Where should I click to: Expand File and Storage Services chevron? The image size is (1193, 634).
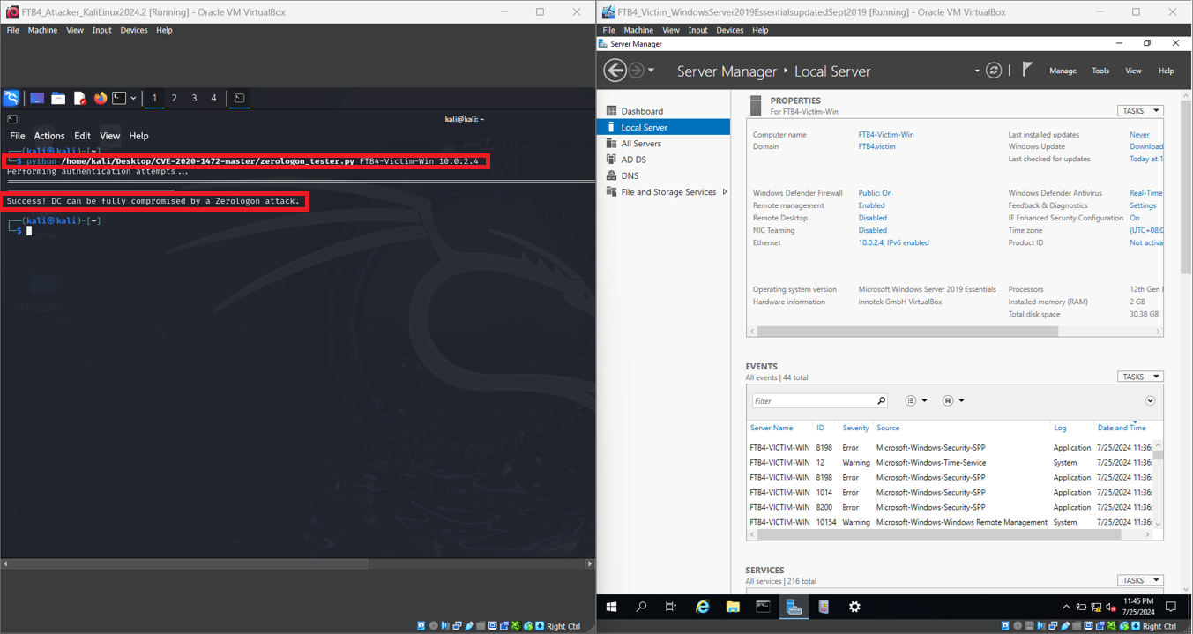[725, 191]
